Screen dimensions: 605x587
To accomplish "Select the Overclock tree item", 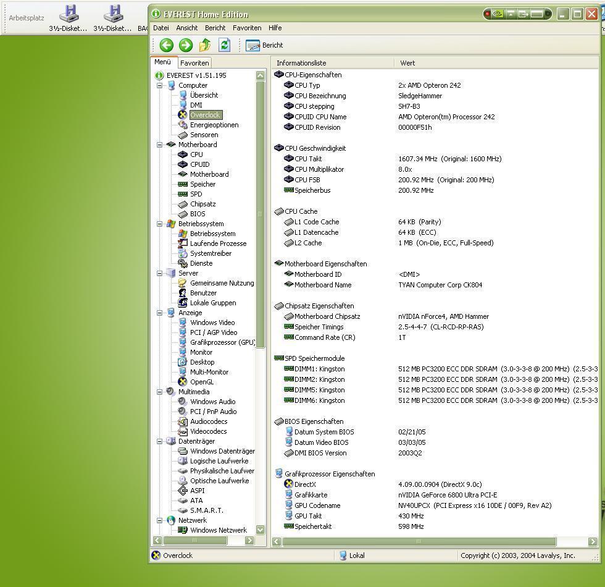I will click(206, 115).
